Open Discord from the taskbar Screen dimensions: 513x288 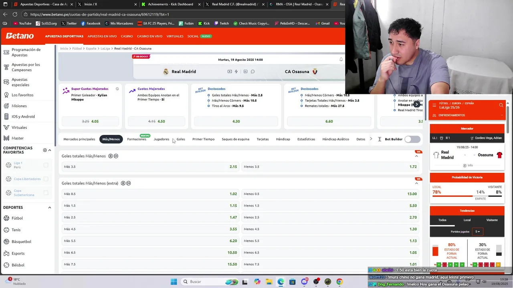point(304,282)
